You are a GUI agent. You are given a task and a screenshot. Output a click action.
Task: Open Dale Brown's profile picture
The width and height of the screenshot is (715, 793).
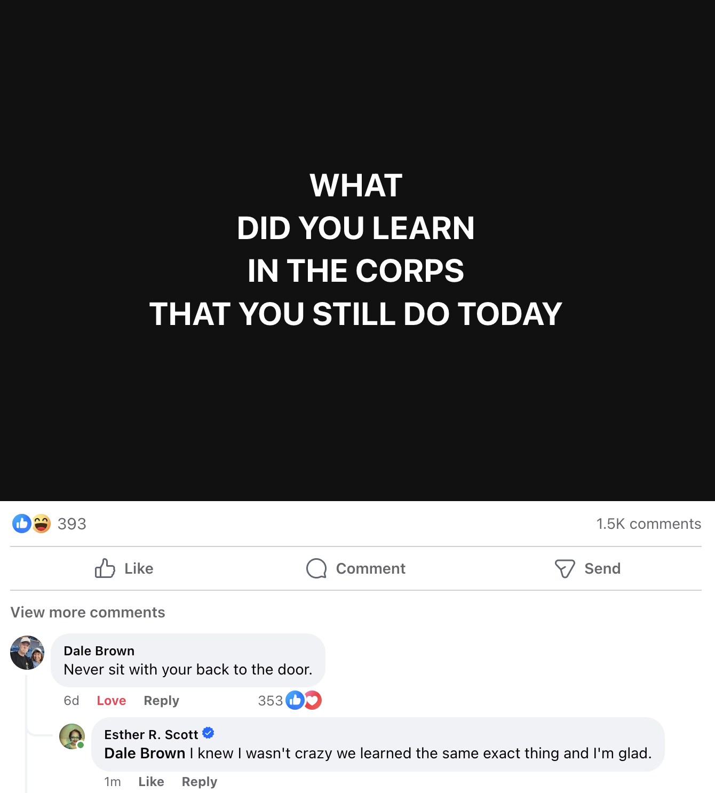coord(27,653)
